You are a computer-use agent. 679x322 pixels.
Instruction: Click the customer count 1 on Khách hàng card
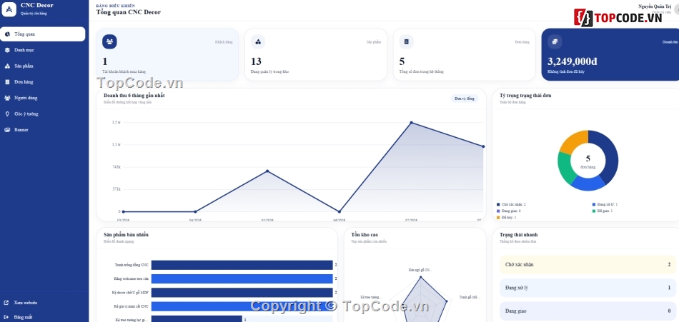tap(105, 61)
